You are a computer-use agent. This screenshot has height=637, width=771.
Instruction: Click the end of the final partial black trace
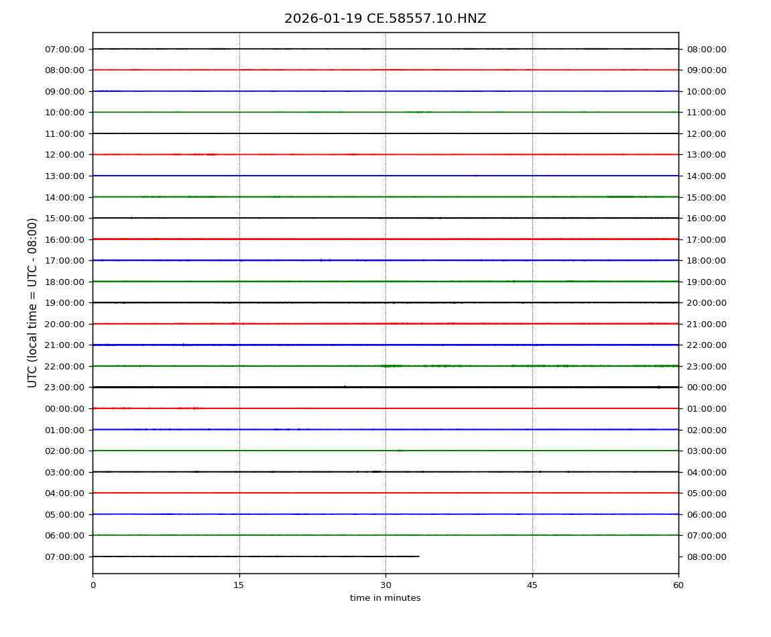(x=418, y=556)
